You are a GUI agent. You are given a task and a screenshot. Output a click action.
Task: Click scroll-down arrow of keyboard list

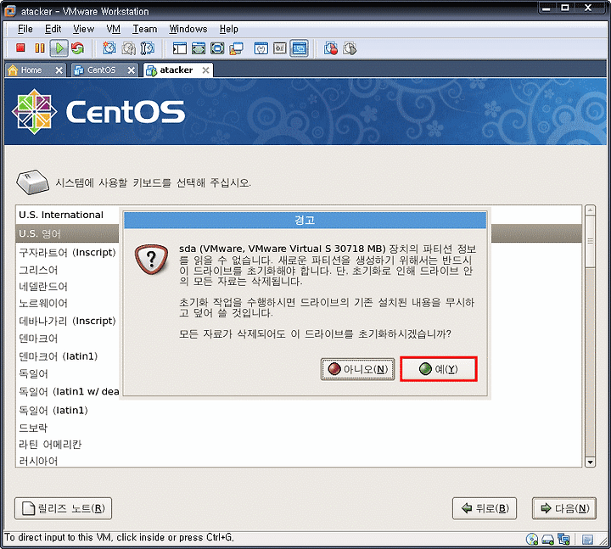point(590,462)
